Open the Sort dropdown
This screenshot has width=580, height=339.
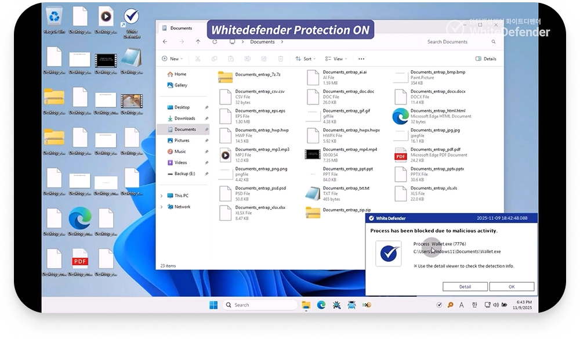(305, 59)
